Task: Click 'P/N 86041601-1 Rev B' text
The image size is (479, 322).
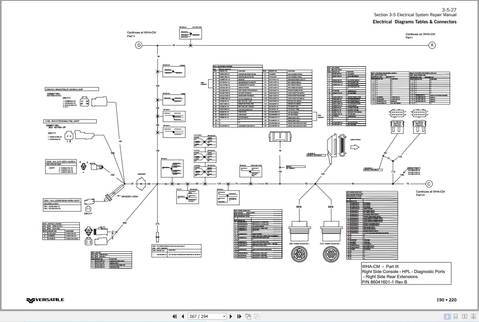Action: click(x=385, y=282)
